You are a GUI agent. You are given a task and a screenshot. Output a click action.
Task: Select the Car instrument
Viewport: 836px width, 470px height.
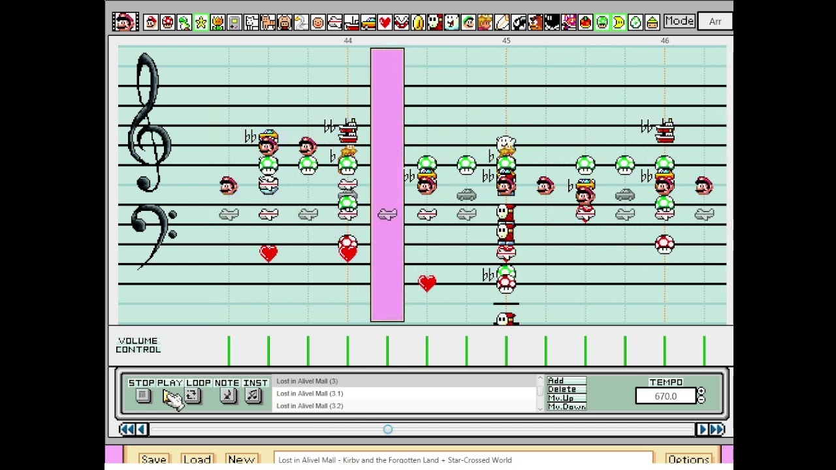368,22
